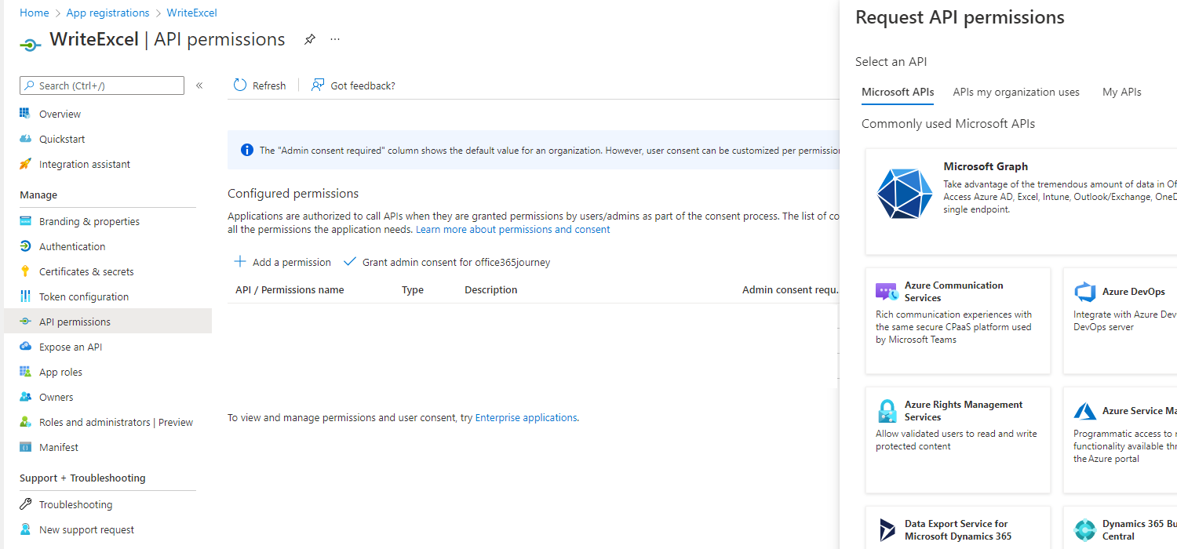1177x549 pixels.
Task: Click the Roles and administrators icon
Action: tap(25, 422)
